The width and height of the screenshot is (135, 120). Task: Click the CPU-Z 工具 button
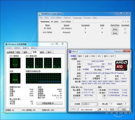point(99,109)
